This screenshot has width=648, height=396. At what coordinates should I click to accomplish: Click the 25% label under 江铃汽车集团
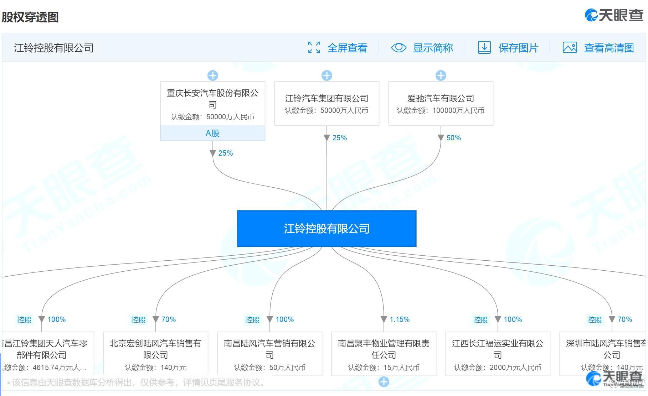(x=340, y=138)
